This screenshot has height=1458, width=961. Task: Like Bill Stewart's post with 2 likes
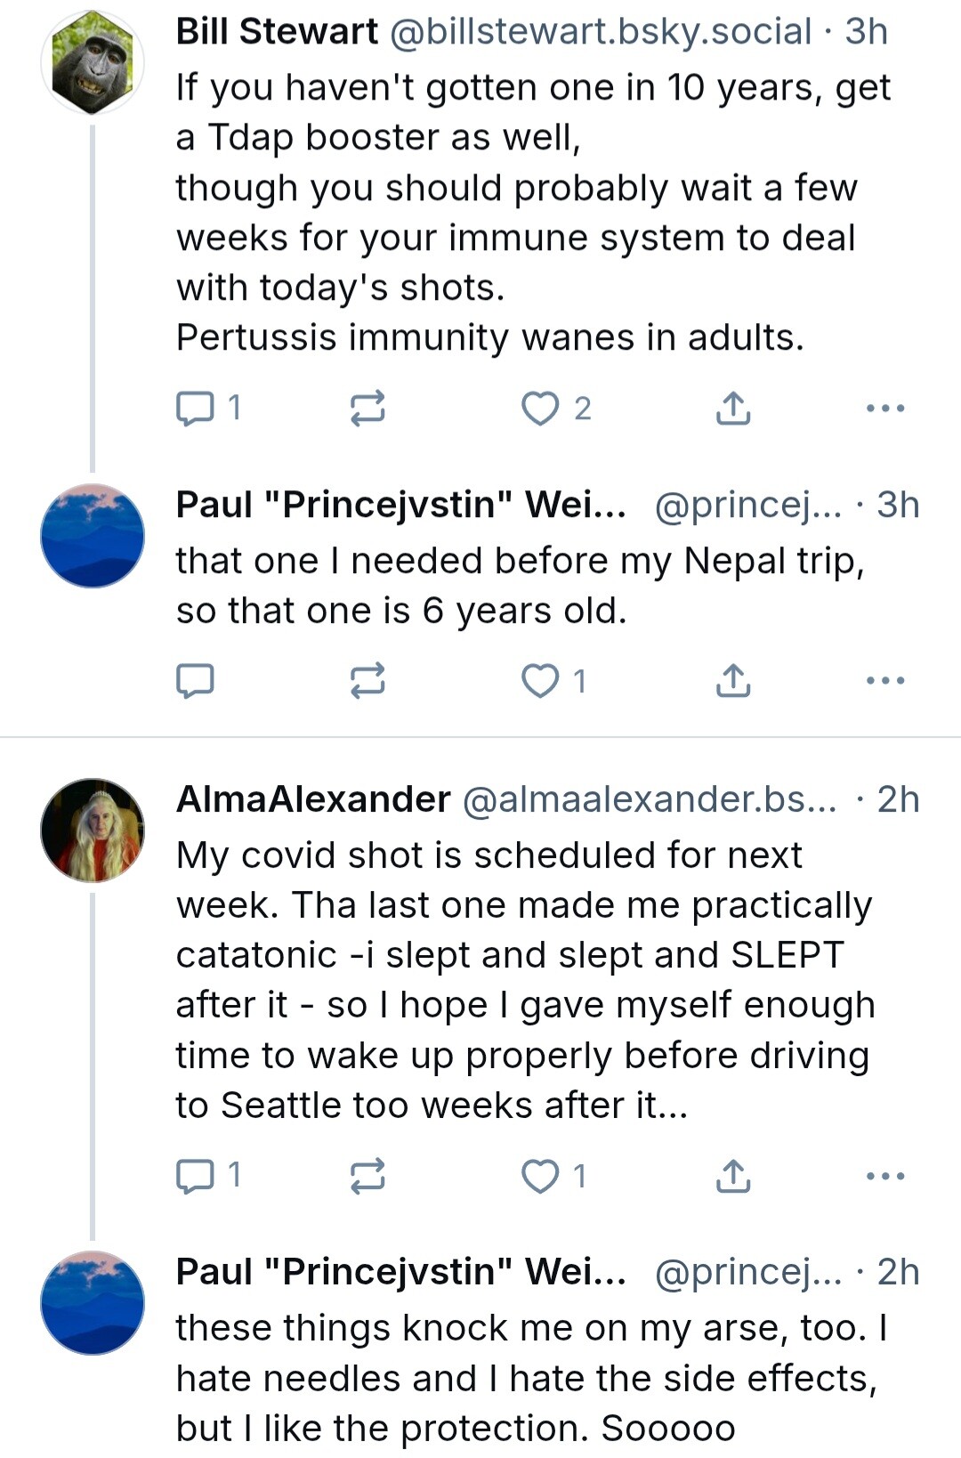pyautogui.click(x=556, y=409)
